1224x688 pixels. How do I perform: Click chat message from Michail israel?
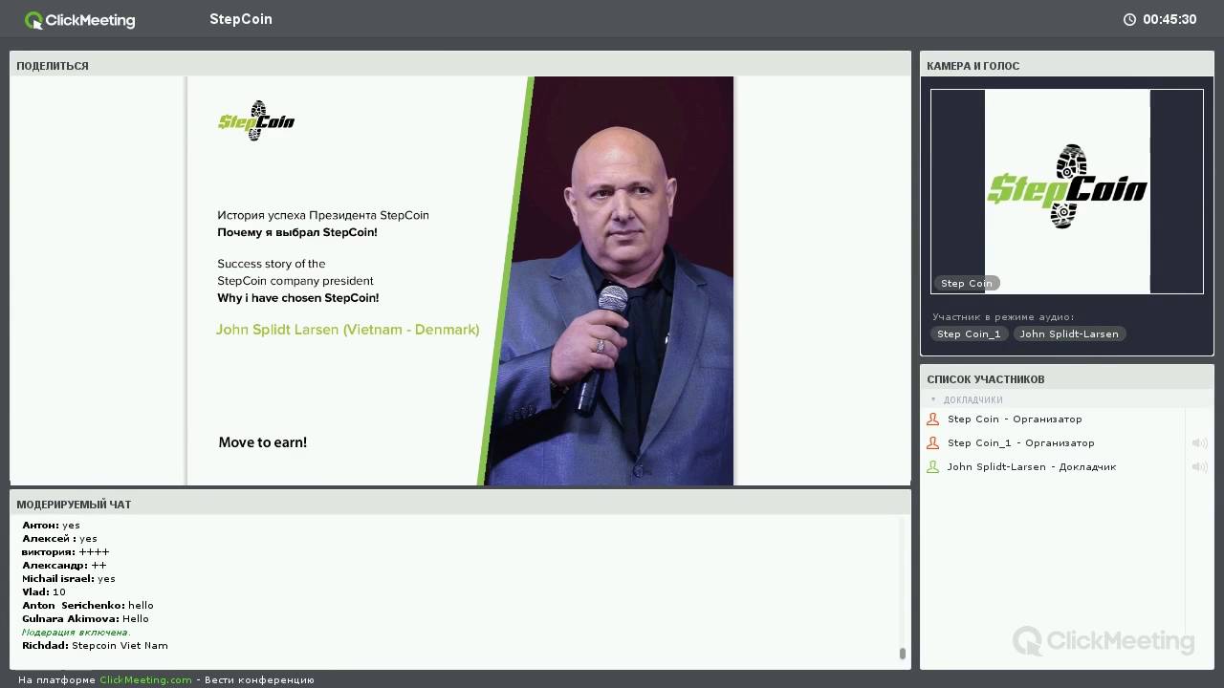point(68,578)
